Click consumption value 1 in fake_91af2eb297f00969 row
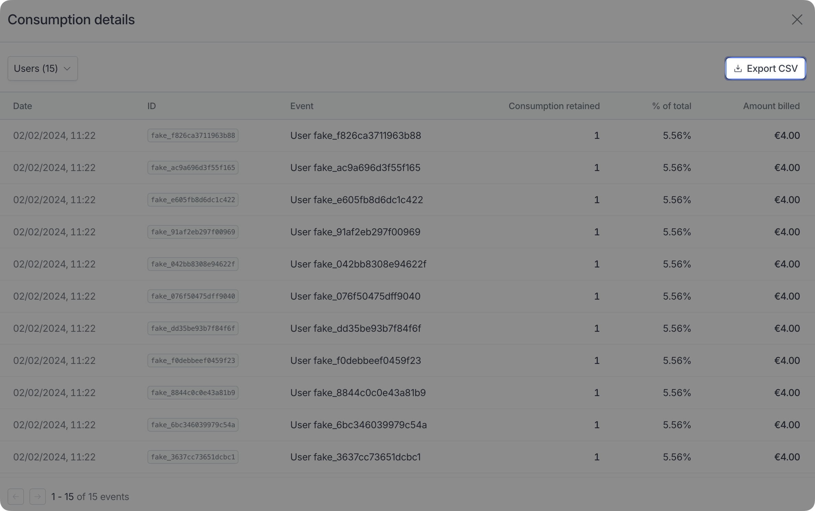The height and width of the screenshot is (511, 815). 597,232
